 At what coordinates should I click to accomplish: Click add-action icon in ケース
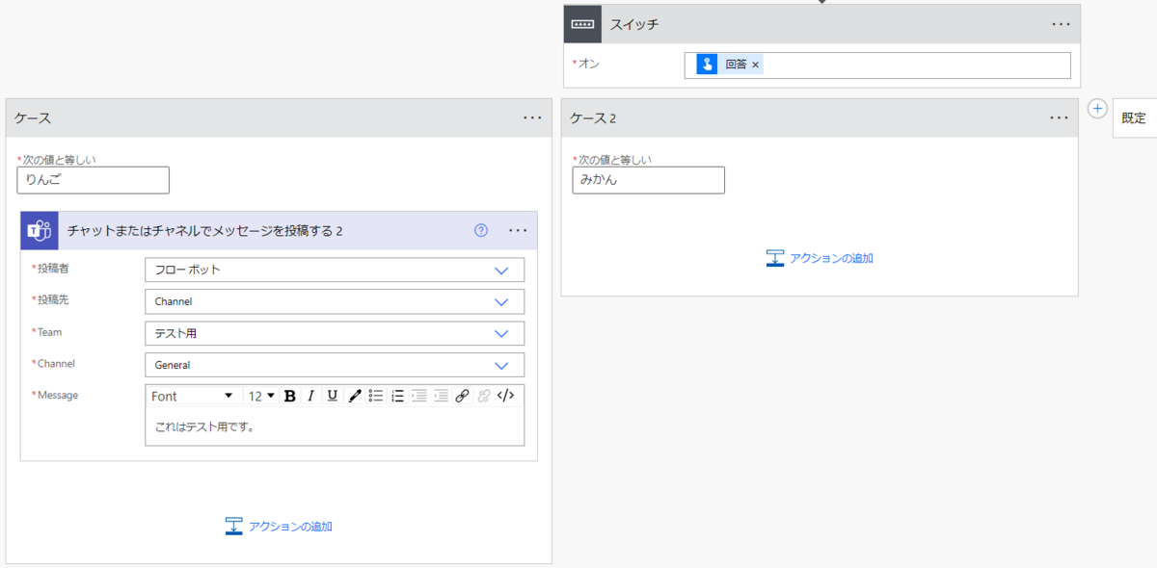pyautogui.click(x=233, y=527)
